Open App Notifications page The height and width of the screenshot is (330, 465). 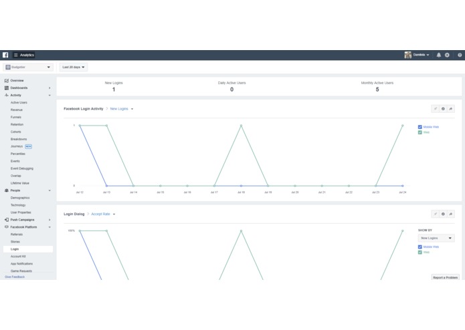click(21, 264)
